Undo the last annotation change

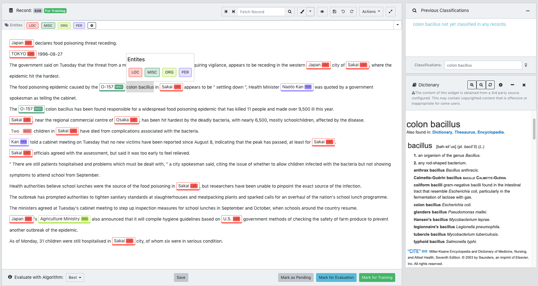tap(343, 11)
